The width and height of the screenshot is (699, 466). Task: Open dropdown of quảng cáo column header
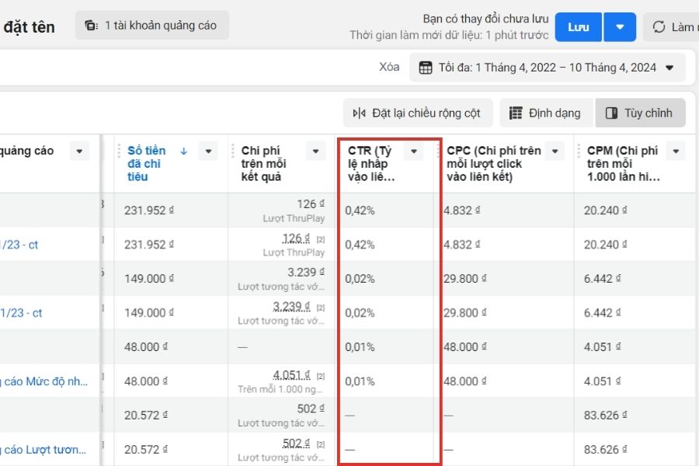pos(79,151)
